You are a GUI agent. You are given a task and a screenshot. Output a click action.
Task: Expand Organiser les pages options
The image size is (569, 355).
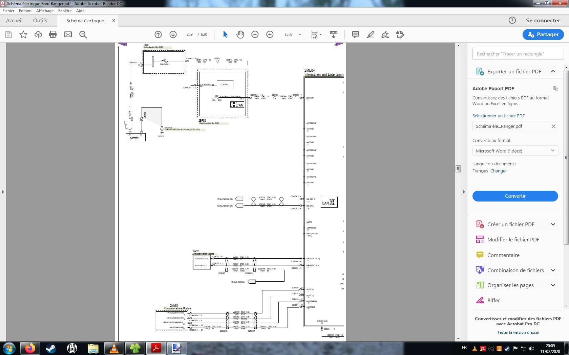point(553,285)
